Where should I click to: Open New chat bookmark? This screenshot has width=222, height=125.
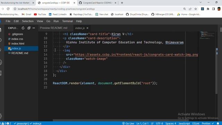coord(102,14)
